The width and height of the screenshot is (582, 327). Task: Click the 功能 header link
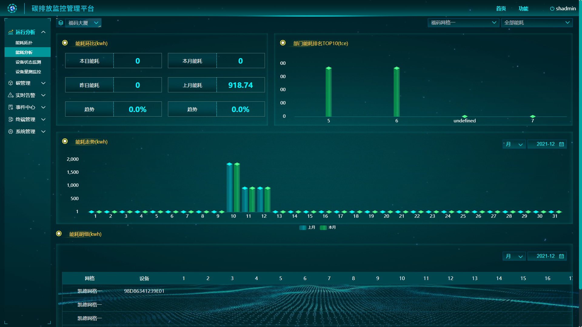[523, 8]
